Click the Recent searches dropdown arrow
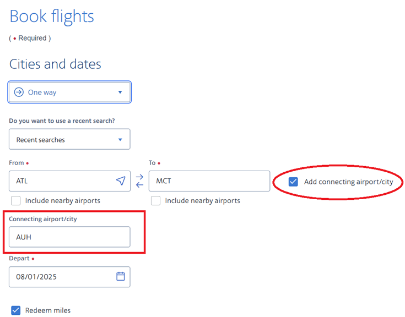 coord(120,140)
